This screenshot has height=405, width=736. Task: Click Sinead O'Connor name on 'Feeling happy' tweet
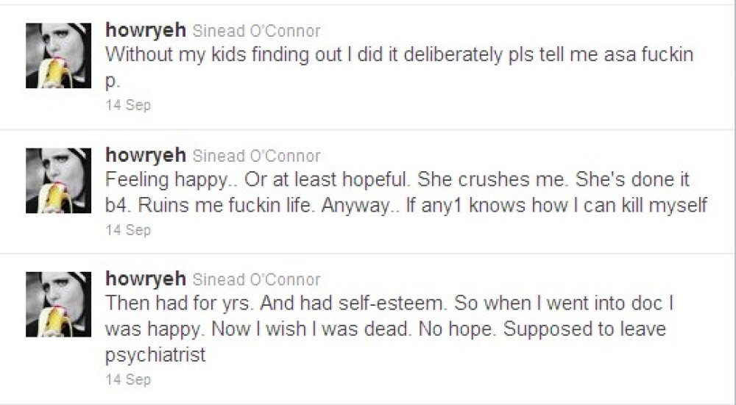click(x=256, y=156)
